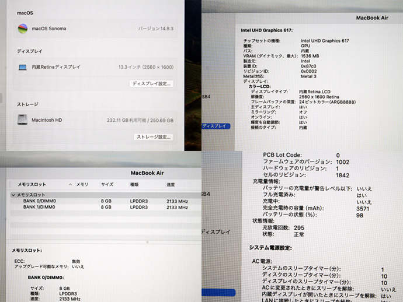This screenshot has width=403, height=302.
Task: Click 装置ID value 0x87c0
Action: (x=308, y=66)
